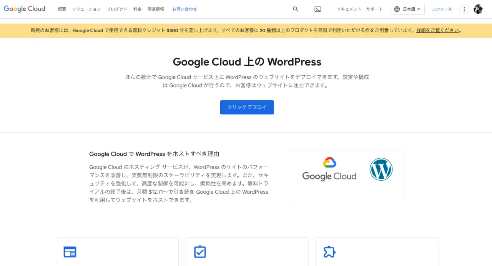This screenshot has height=266, width=492.
Task: Launch Cloud Shell terminal icon
Action: [x=318, y=9]
